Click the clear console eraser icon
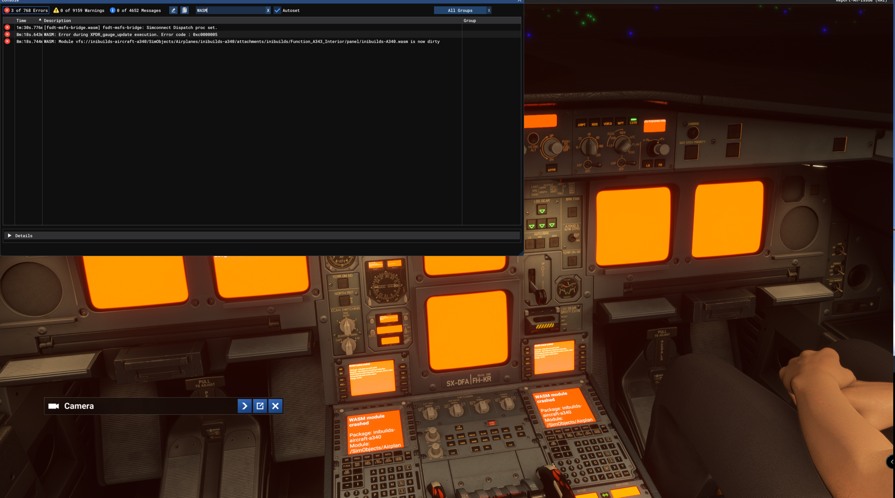Image resolution: width=895 pixels, height=498 pixels. pos(173,10)
